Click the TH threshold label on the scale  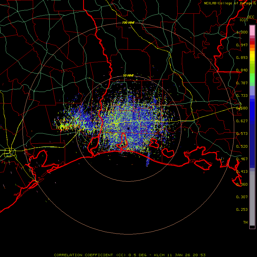pos(245,222)
